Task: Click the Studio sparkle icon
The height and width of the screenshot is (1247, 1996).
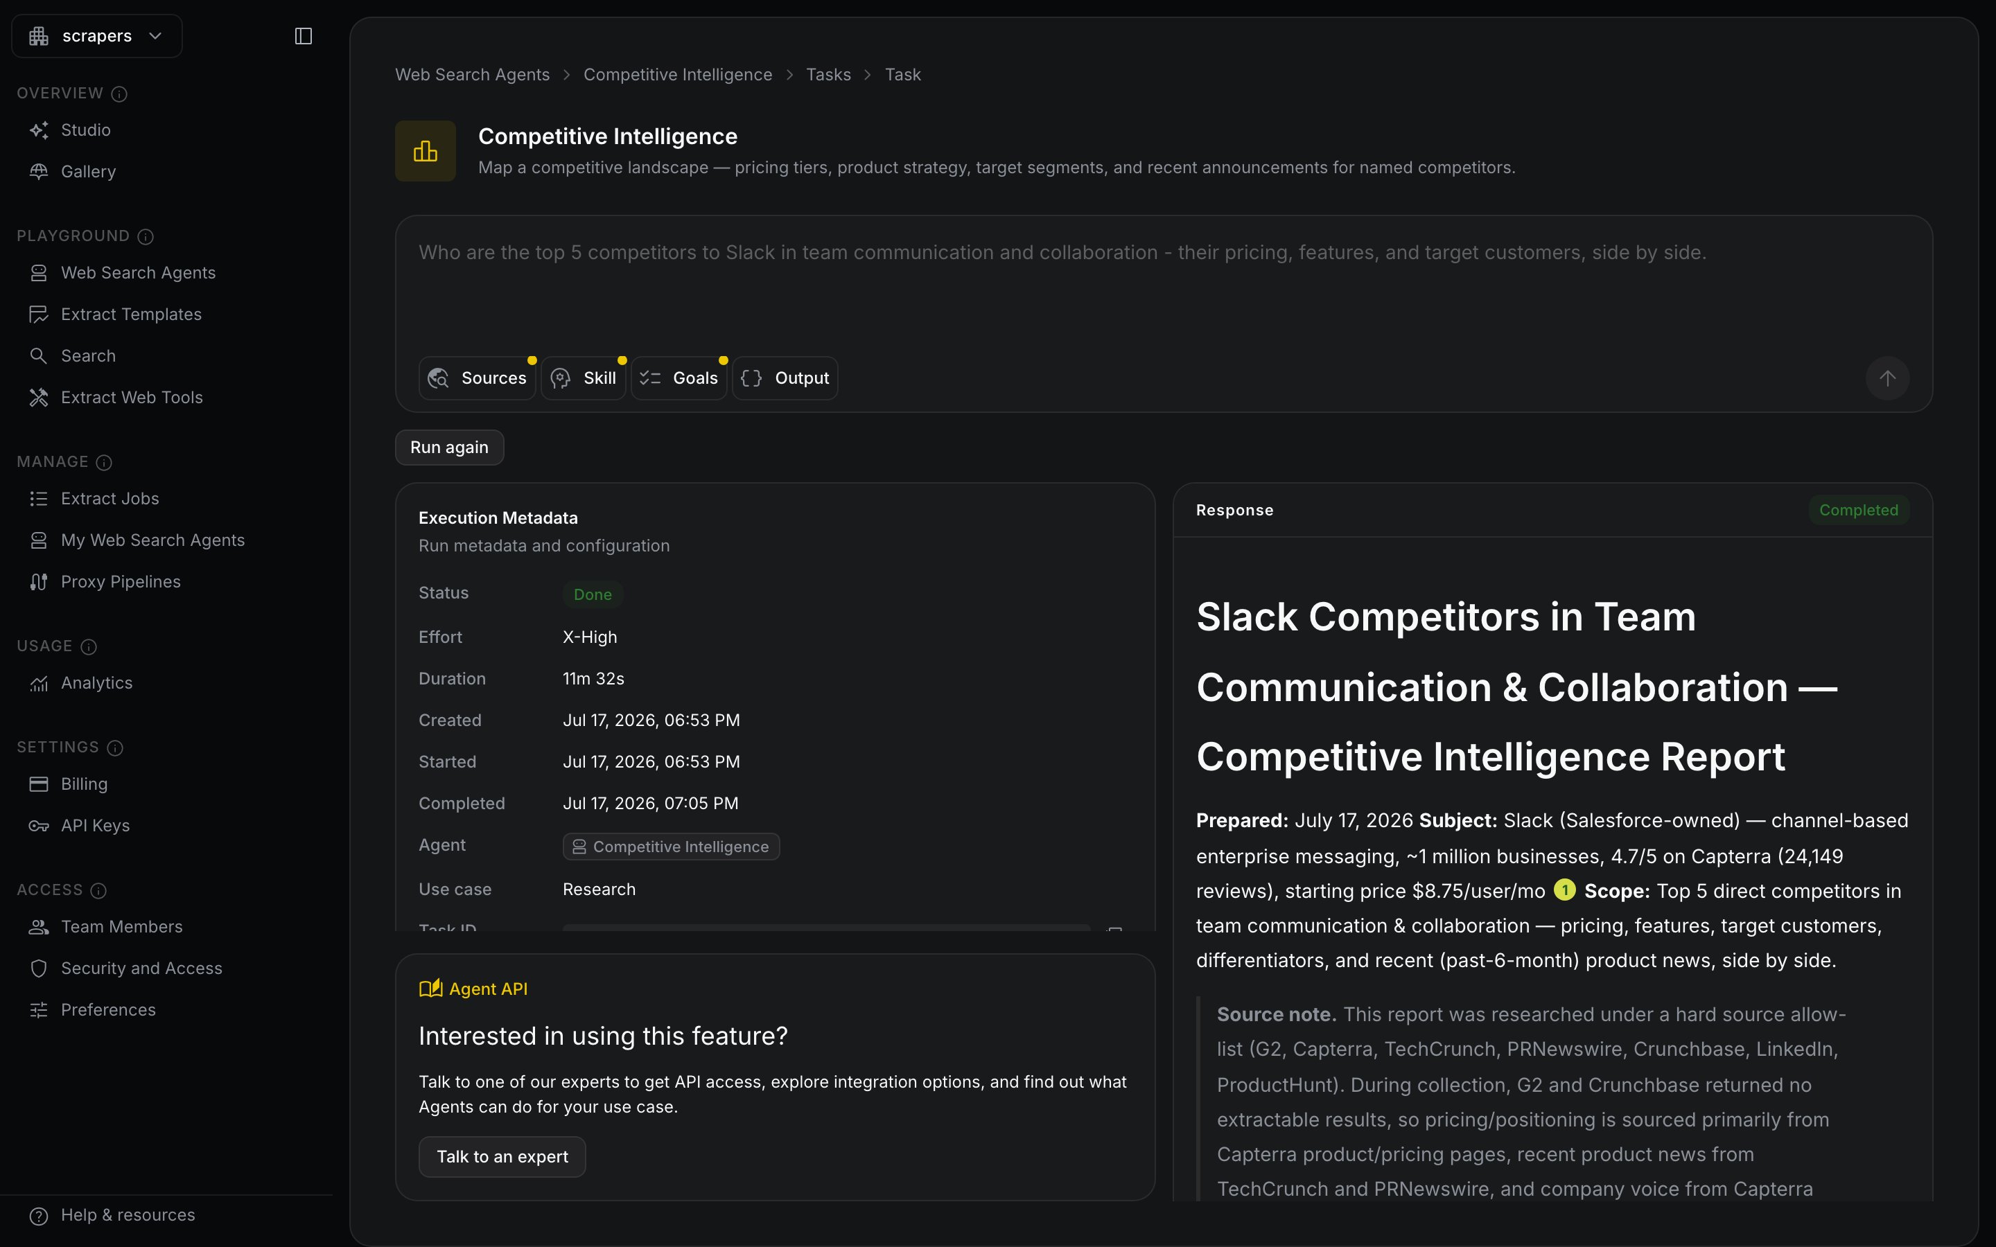Action: 39,130
